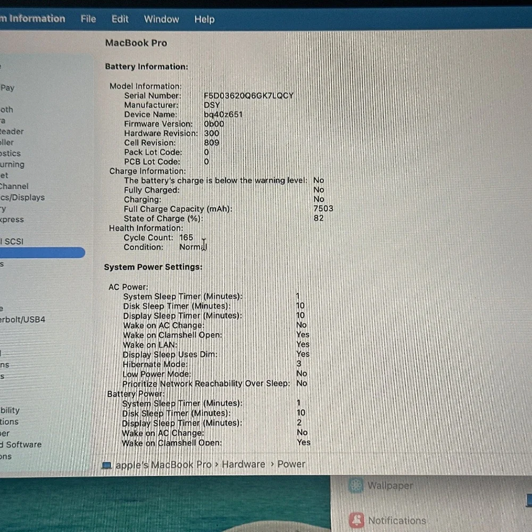Select the highlighted Power sidebar row
Screen dimensions: 532x532
(43, 252)
